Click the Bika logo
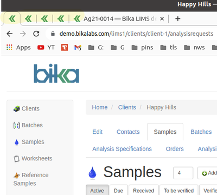 [x=56, y=73]
